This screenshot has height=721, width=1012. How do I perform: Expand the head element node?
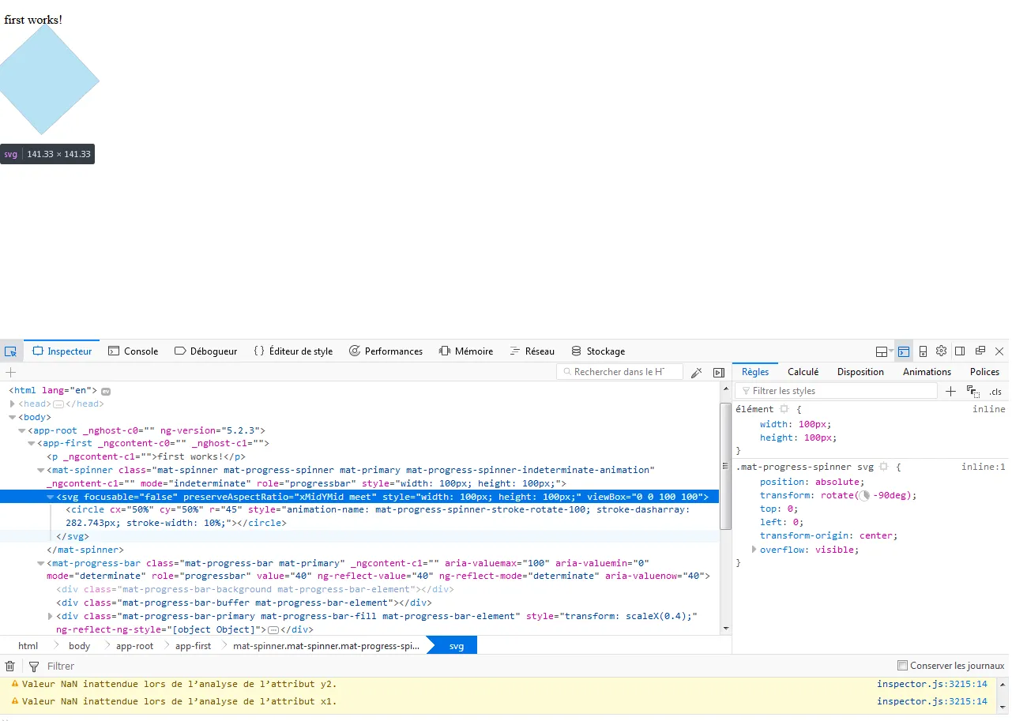[13, 404]
